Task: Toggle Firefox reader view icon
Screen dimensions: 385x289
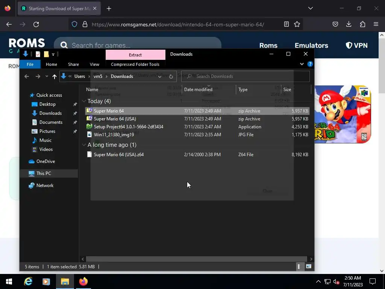Action: (286, 24)
